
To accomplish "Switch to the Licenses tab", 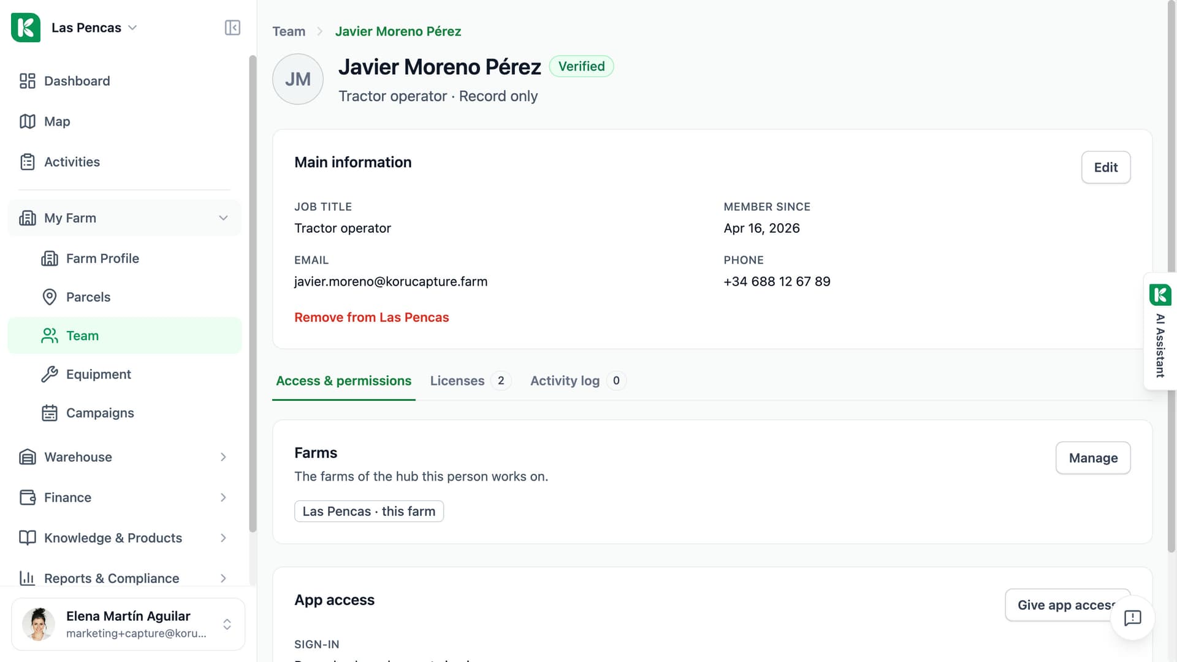I will pos(470,381).
